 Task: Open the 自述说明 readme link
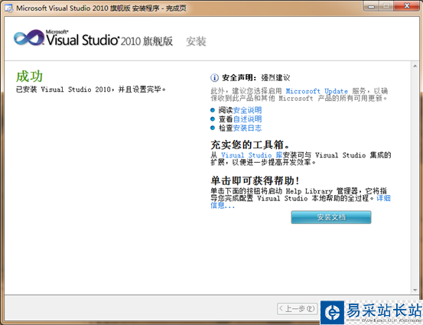(x=247, y=119)
